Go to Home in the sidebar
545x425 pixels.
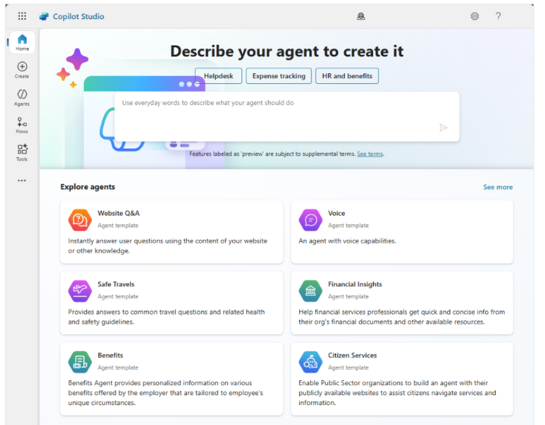[x=22, y=42]
